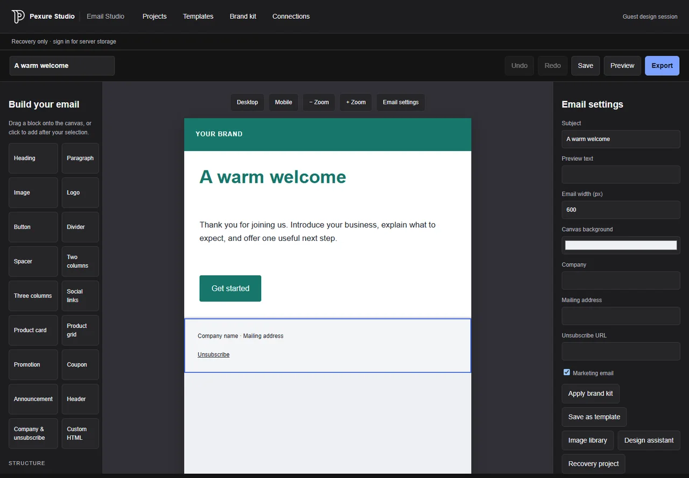
Task: Zoom out with the − Zoom button
Action: (319, 102)
